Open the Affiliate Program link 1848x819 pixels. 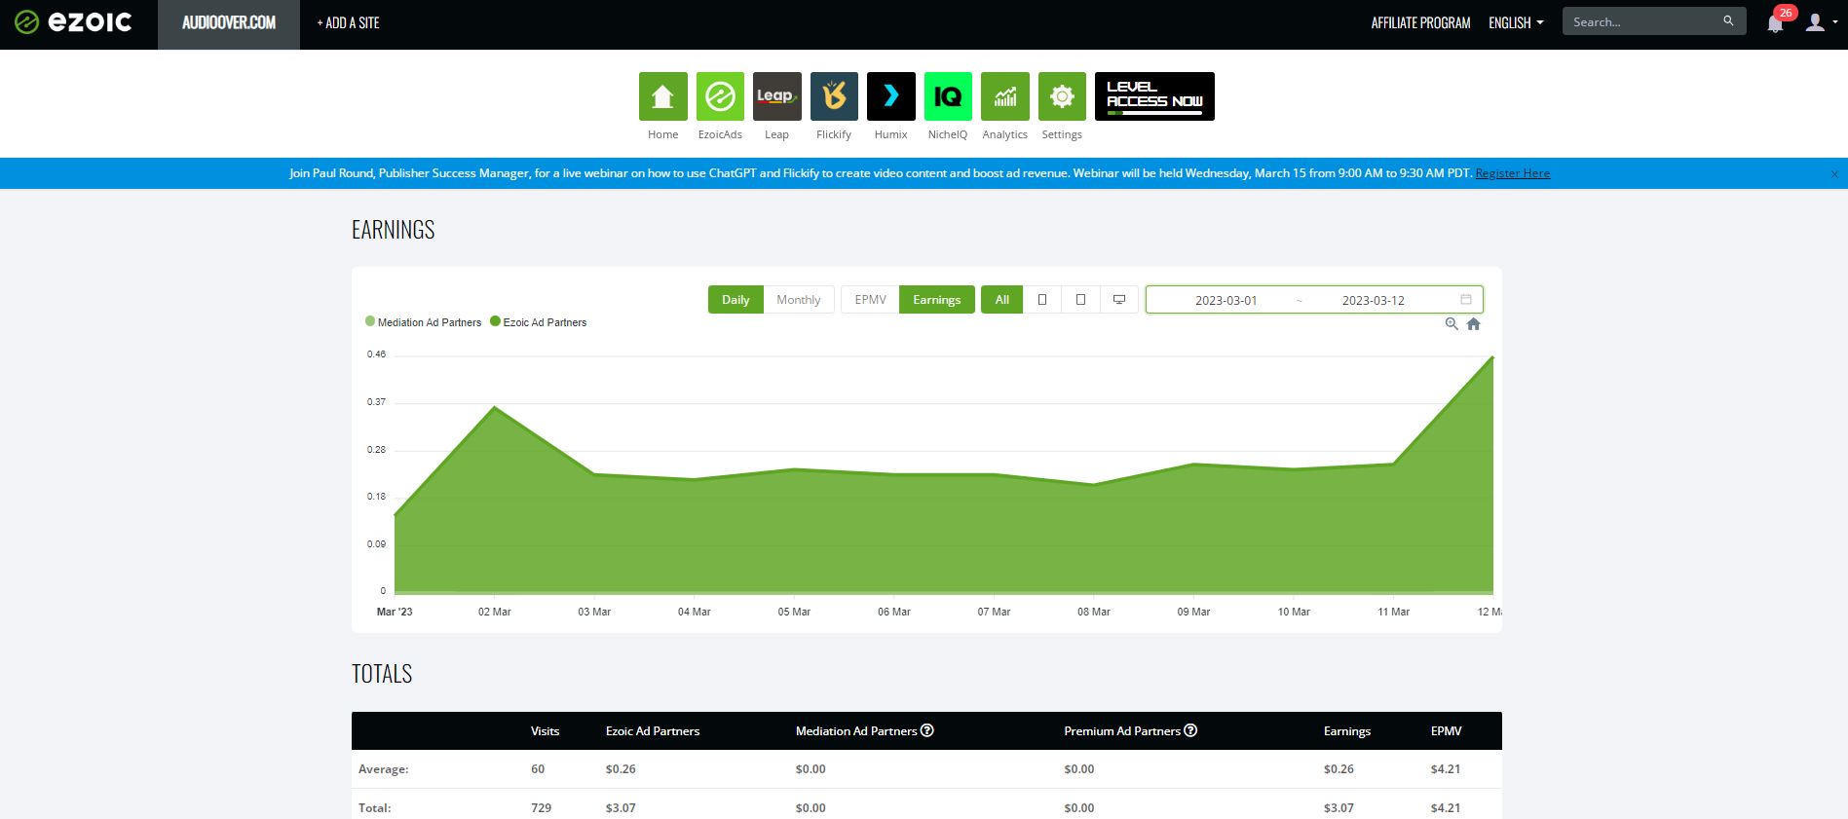[1420, 22]
